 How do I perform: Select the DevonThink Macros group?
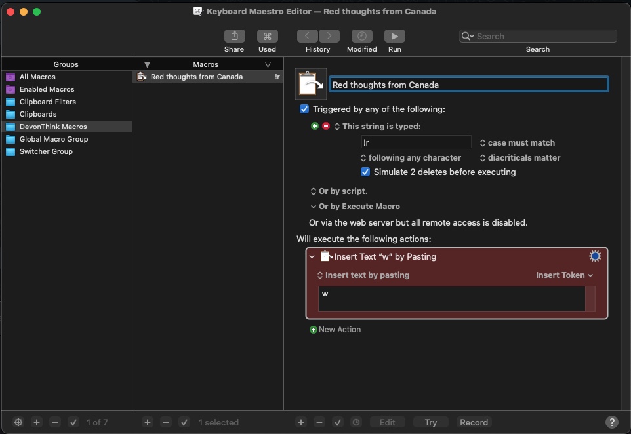click(66, 127)
